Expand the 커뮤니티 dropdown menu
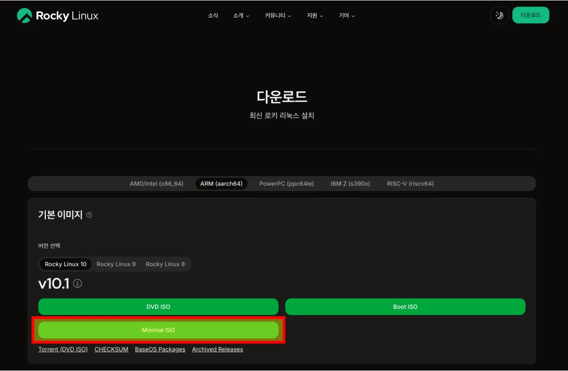Viewport: 568px width, 371px height. [x=278, y=15]
